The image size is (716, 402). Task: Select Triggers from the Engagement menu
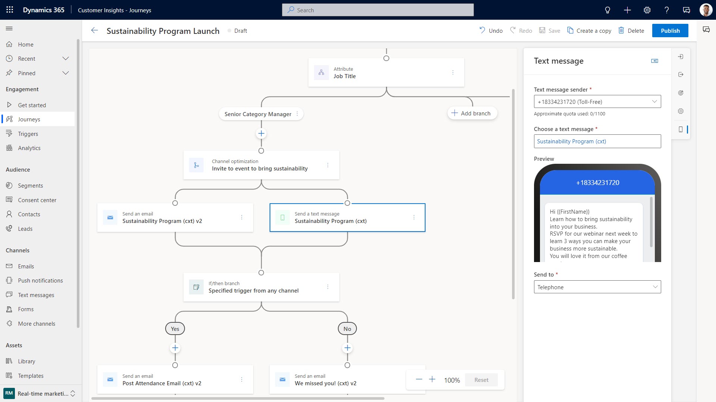[28, 134]
